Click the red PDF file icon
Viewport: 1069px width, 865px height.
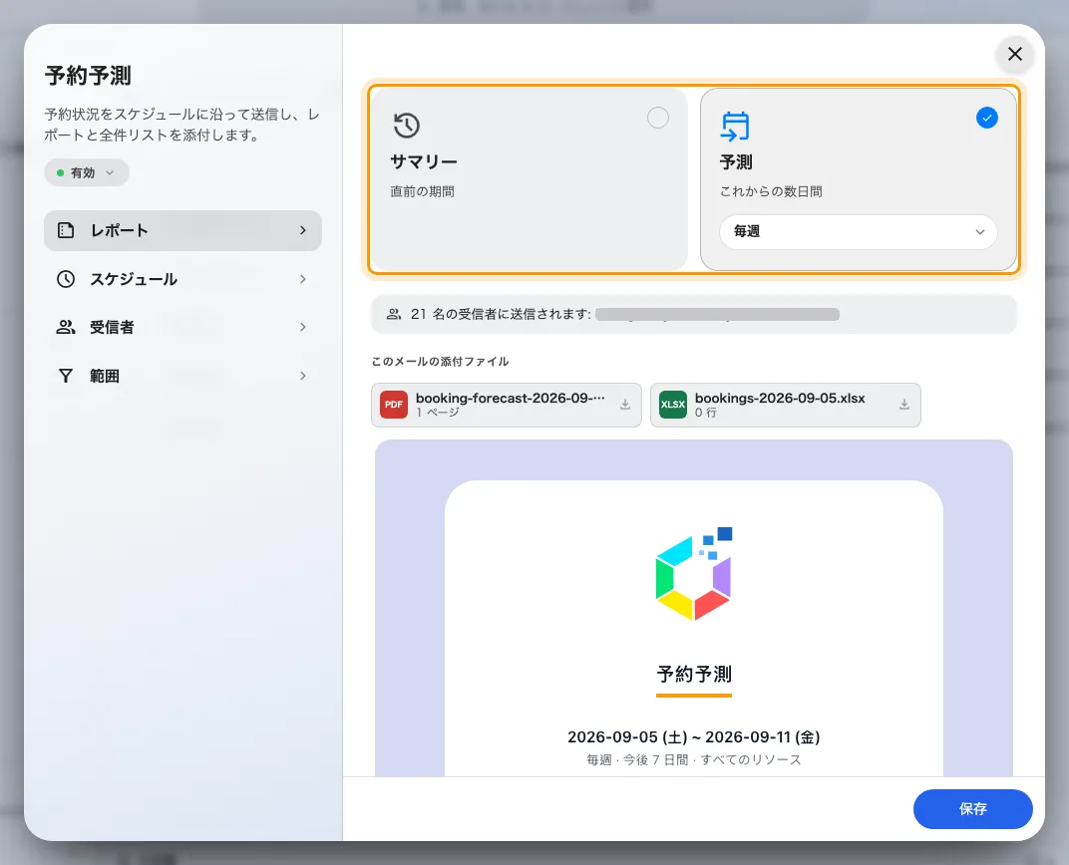(393, 405)
